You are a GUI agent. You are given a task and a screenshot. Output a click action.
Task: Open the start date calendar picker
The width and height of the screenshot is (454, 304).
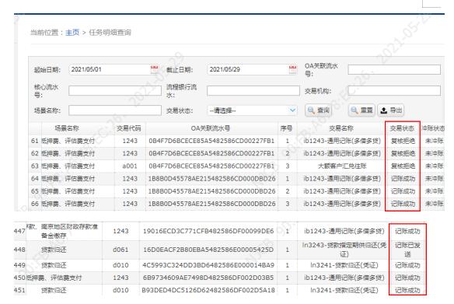click(155, 69)
